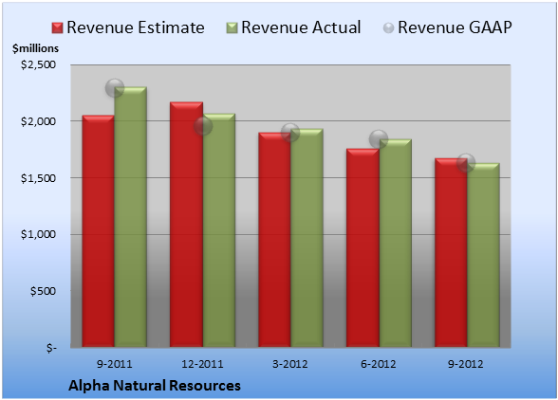Select the green actual bar for 9-2012
The width and height of the screenshot is (558, 400).
[x=483, y=255]
